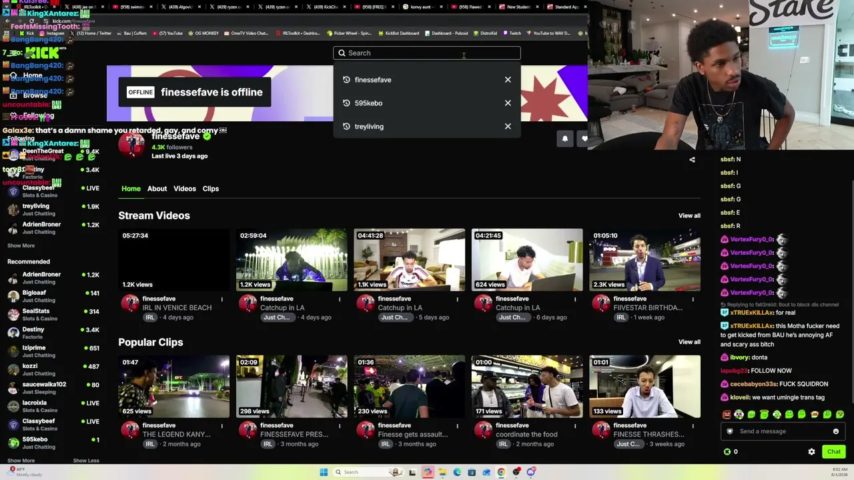Screen dimensions: 854x480
Task: Open emoji picker in chat input
Action: [835, 431]
